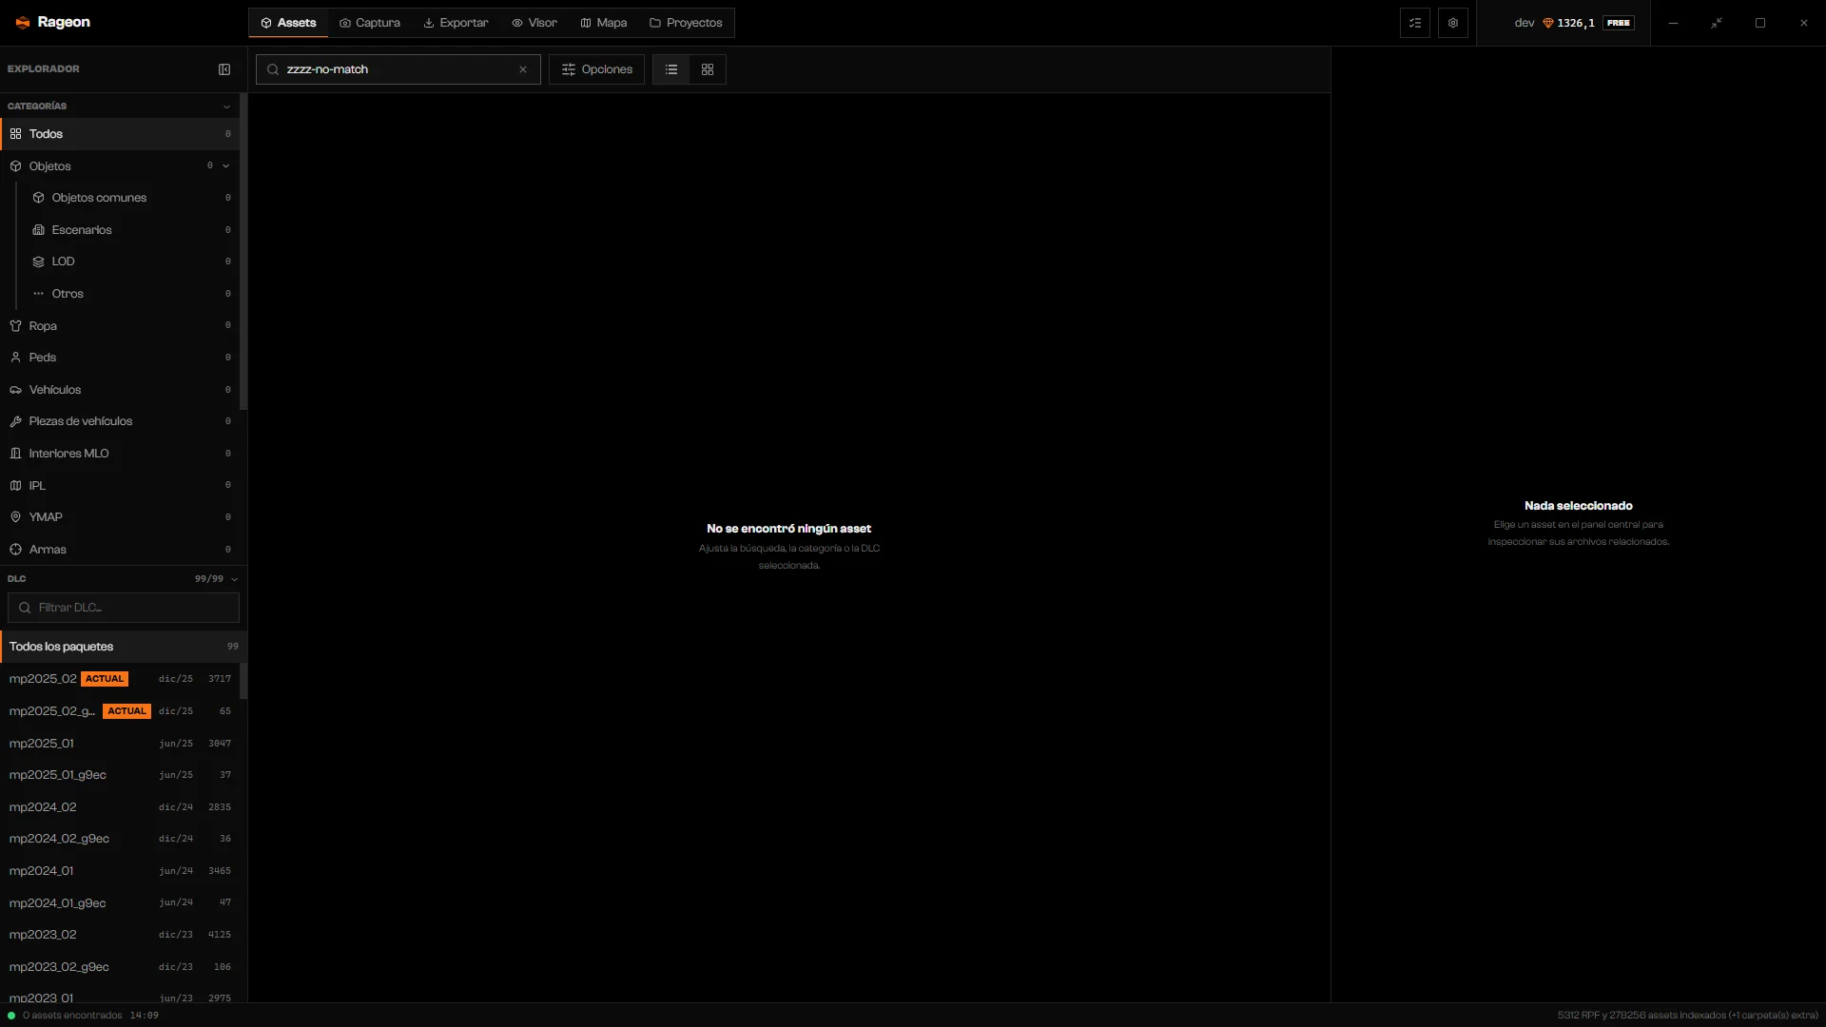Select the Objetos comunes subcategory
The image size is (1826, 1027).
click(x=131, y=198)
